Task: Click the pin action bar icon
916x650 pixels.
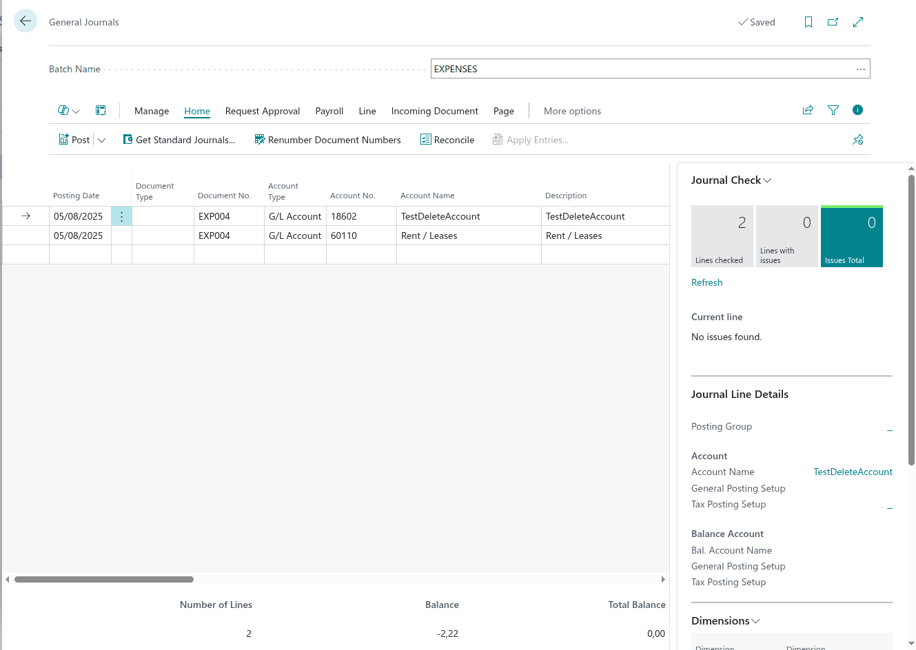Action: [x=857, y=140]
